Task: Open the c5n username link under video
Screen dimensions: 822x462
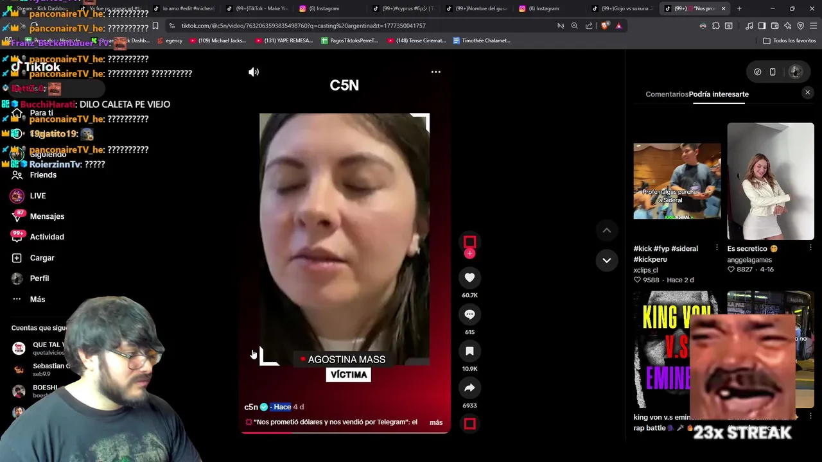Action: [251, 407]
